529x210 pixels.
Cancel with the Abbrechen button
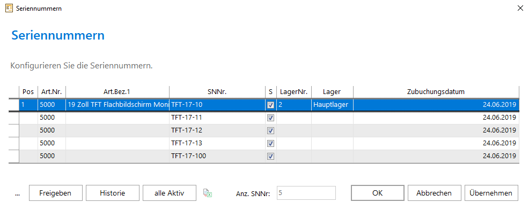click(x=434, y=193)
